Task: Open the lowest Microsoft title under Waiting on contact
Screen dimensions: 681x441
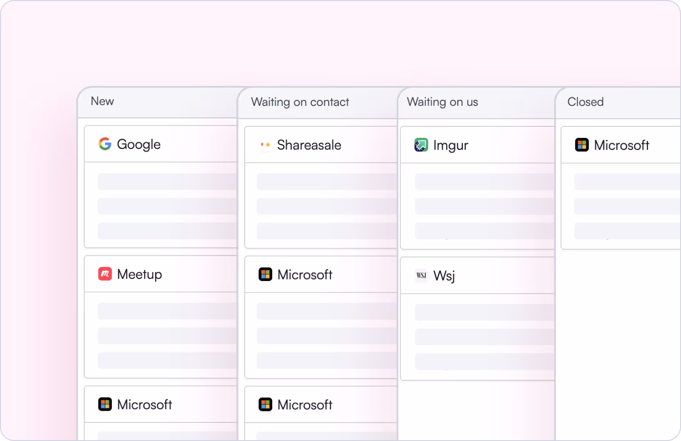Action: pos(305,404)
